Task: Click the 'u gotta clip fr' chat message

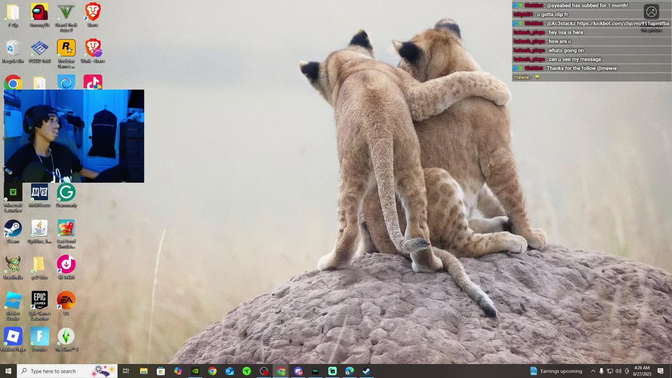Action: (x=552, y=15)
